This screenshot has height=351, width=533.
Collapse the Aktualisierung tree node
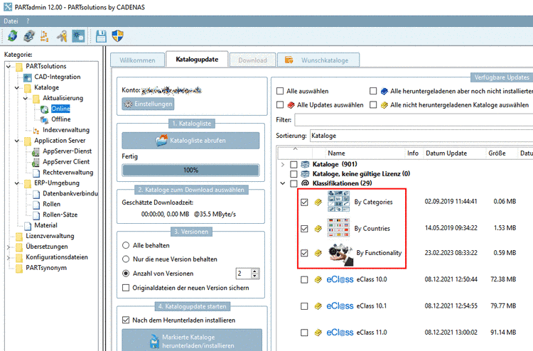click(26, 98)
